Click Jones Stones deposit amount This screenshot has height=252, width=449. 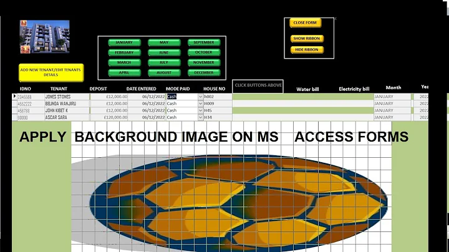pyautogui.click(x=109, y=97)
